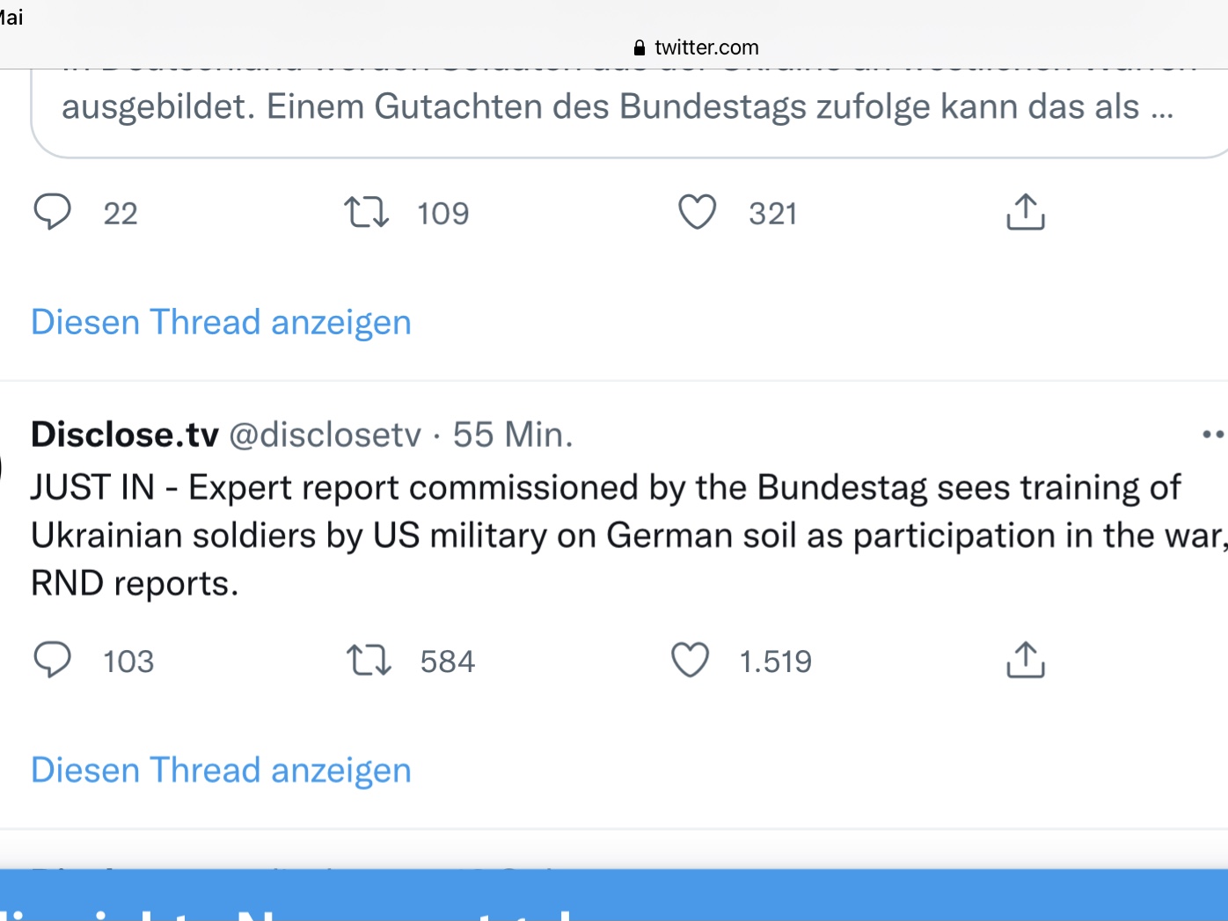Image resolution: width=1228 pixels, height=921 pixels.
Task: Retweet the Disclose.tv post with 584 retweets
Action: tap(368, 660)
